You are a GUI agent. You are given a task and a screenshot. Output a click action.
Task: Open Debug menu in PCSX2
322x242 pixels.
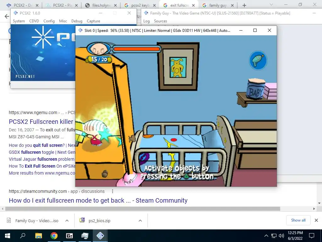77,21
